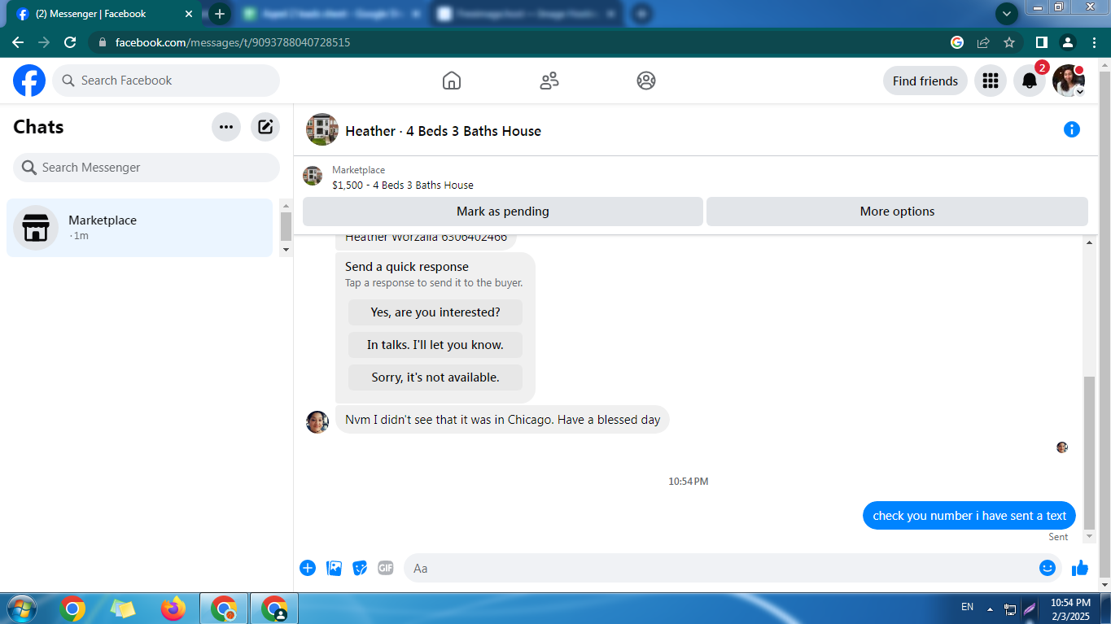Image resolution: width=1111 pixels, height=624 pixels.
Task: Click the house thumbnail in the chat header
Action: coord(322,129)
